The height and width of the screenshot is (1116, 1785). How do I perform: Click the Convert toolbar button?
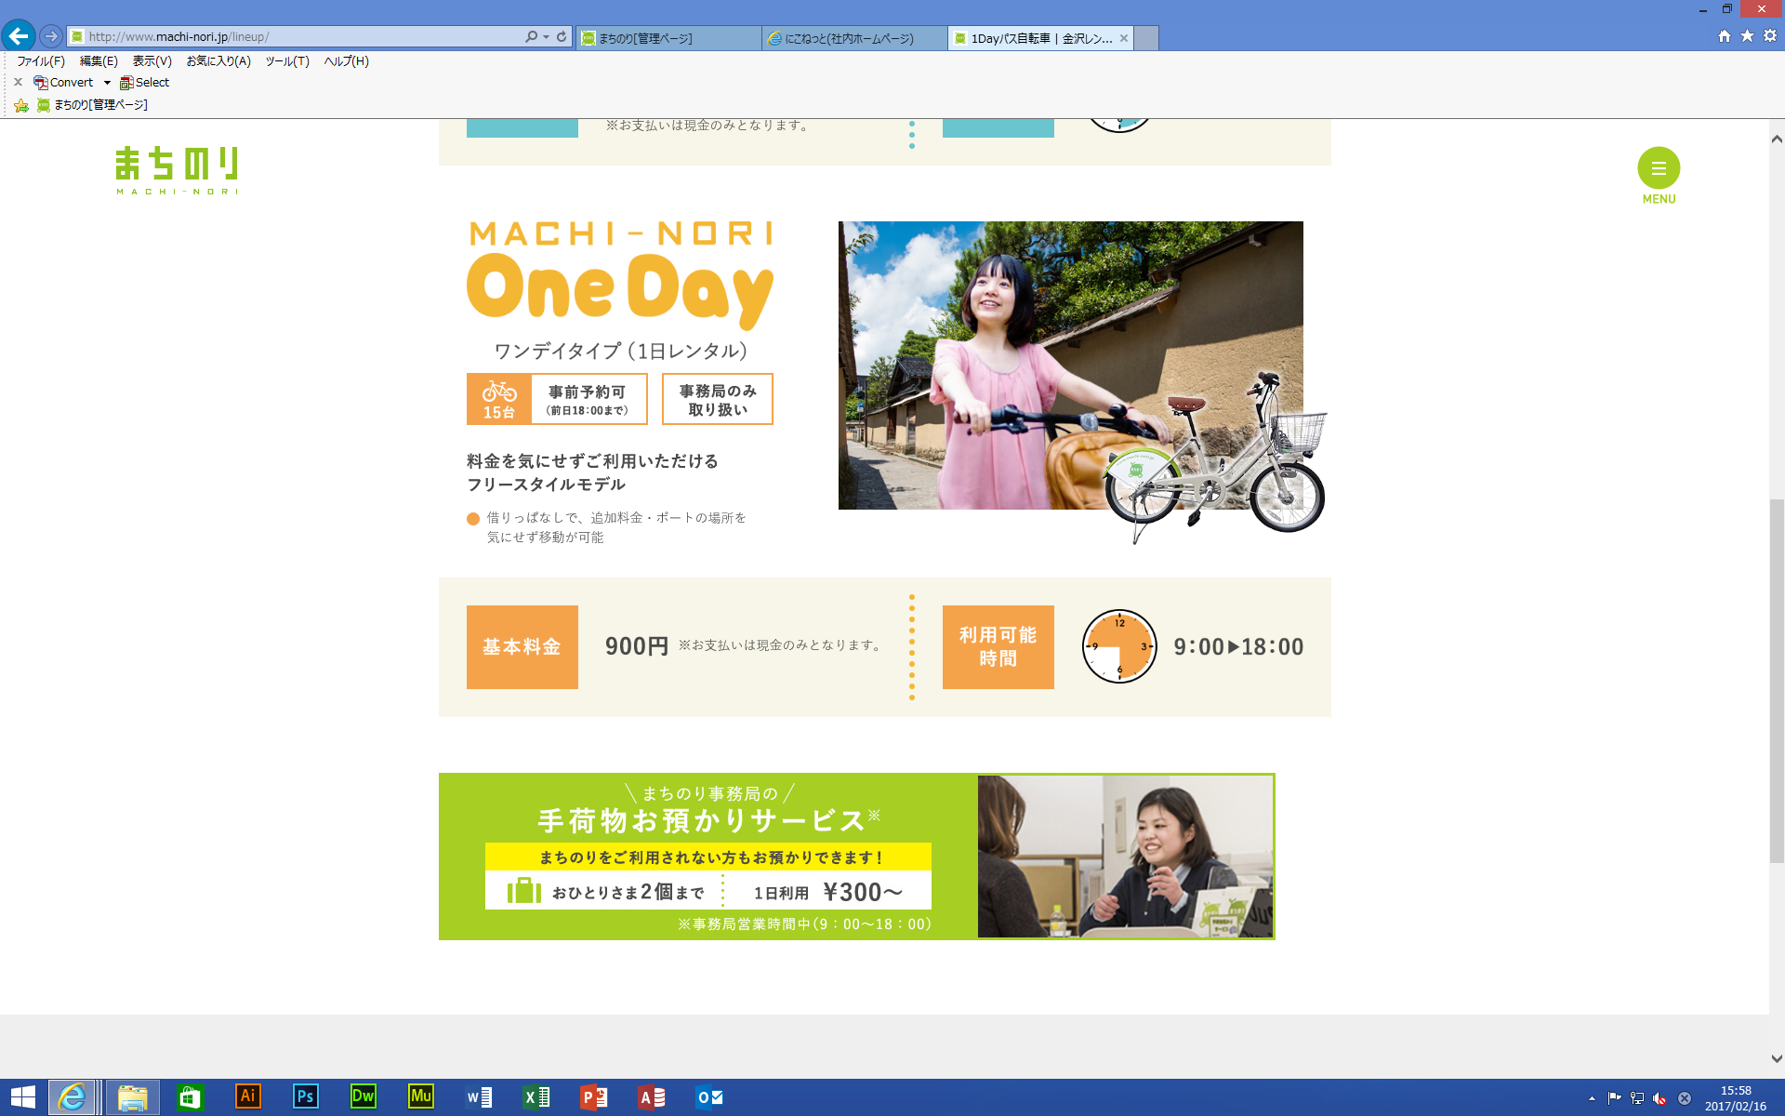(63, 82)
